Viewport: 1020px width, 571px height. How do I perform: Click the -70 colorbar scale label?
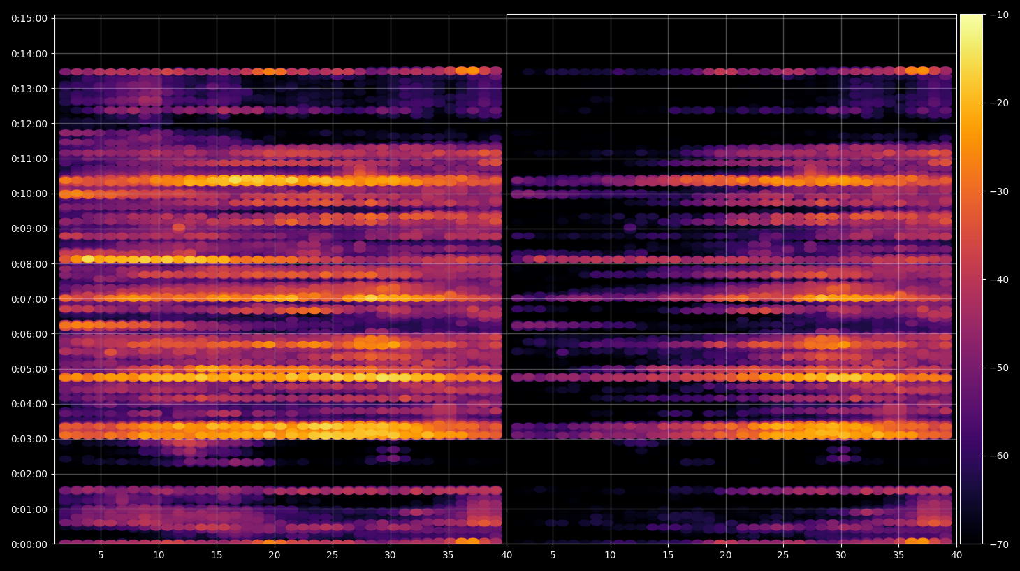point(999,544)
